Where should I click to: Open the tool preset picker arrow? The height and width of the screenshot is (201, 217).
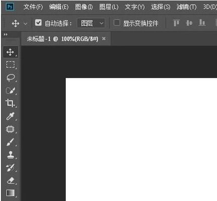(x=26, y=24)
